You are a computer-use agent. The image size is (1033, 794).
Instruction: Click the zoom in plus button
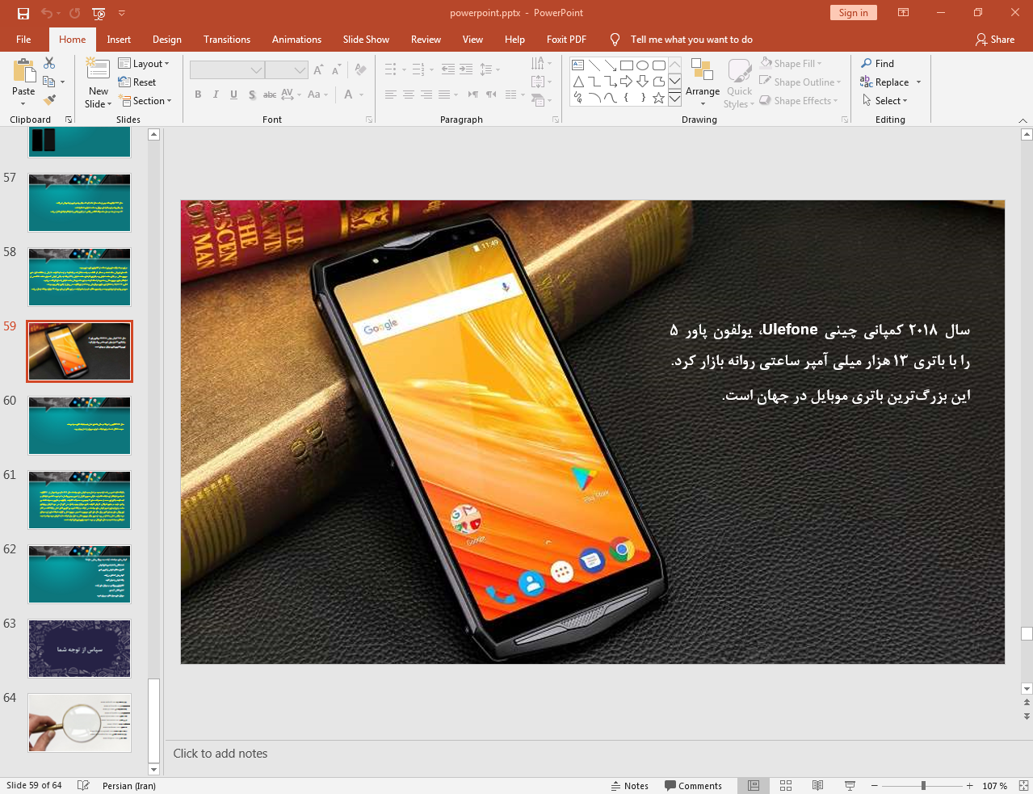click(x=970, y=785)
